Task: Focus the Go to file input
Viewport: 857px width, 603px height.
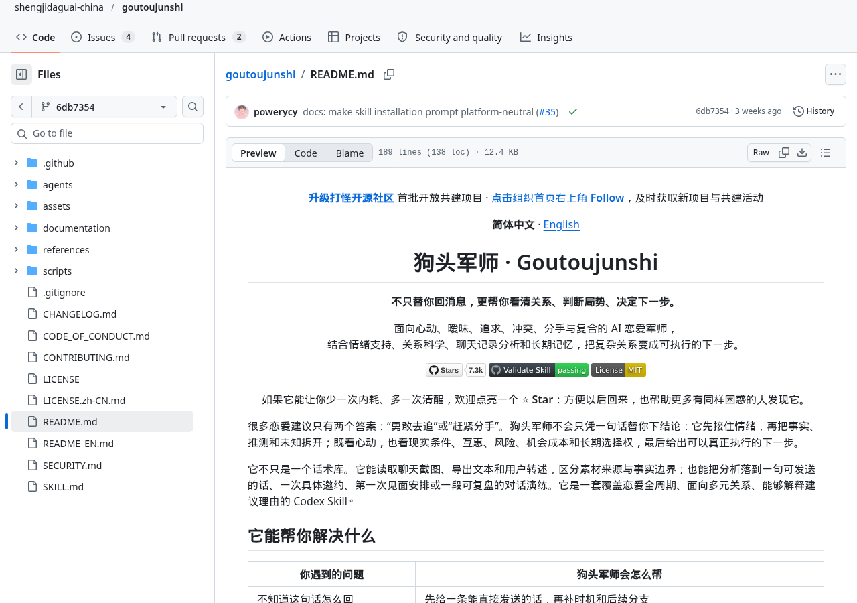Action: pos(107,133)
